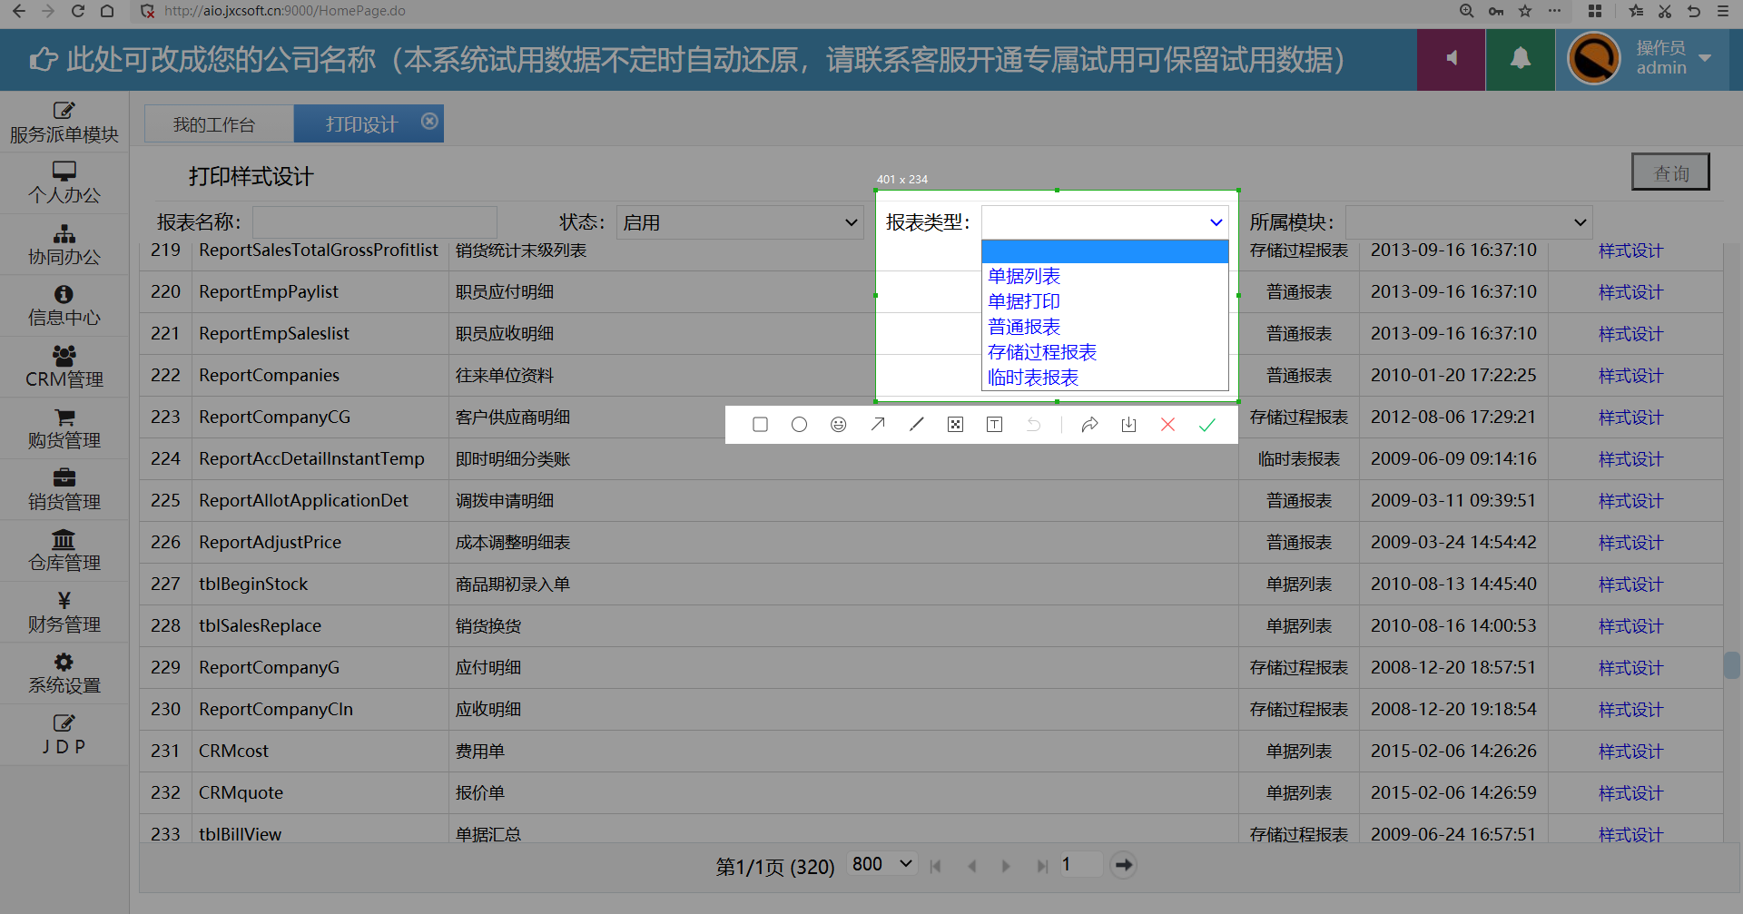Open 样式设计 for CRMquote
Viewport: 1743px width, 914px height.
pyautogui.click(x=1630, y=793)
